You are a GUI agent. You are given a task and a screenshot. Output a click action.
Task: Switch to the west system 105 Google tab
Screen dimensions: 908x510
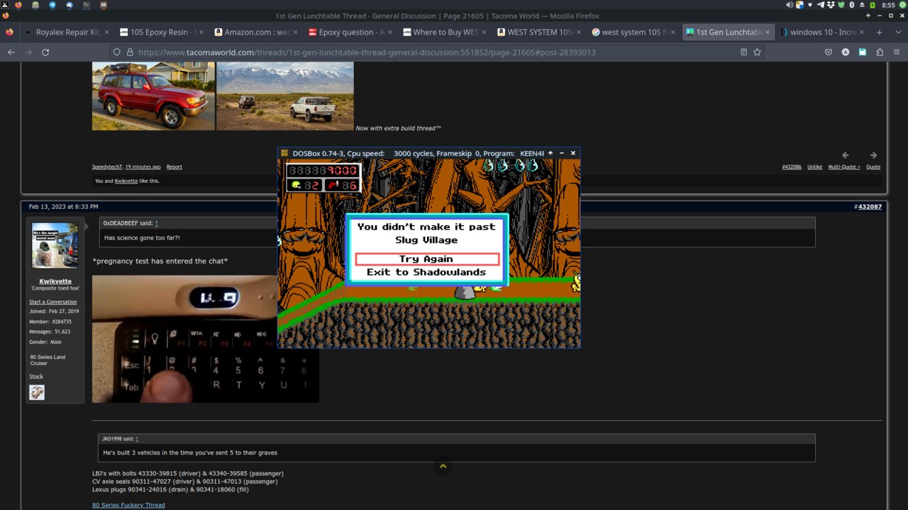pyautogui.click(x=632, y=32)
